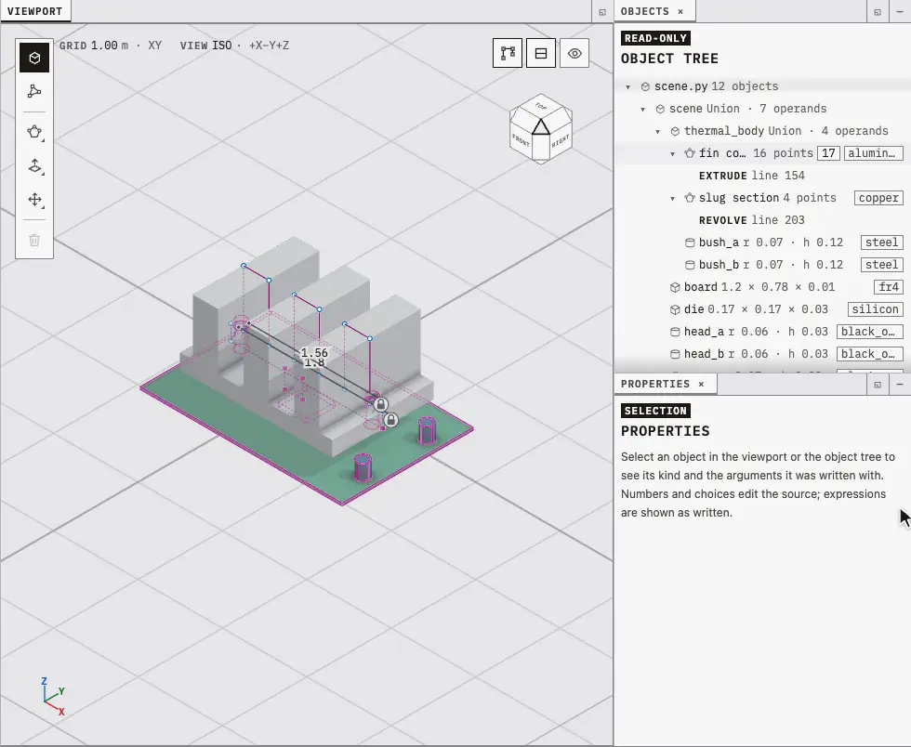
Task: Maximize the Objects panel
Action: 878,12
